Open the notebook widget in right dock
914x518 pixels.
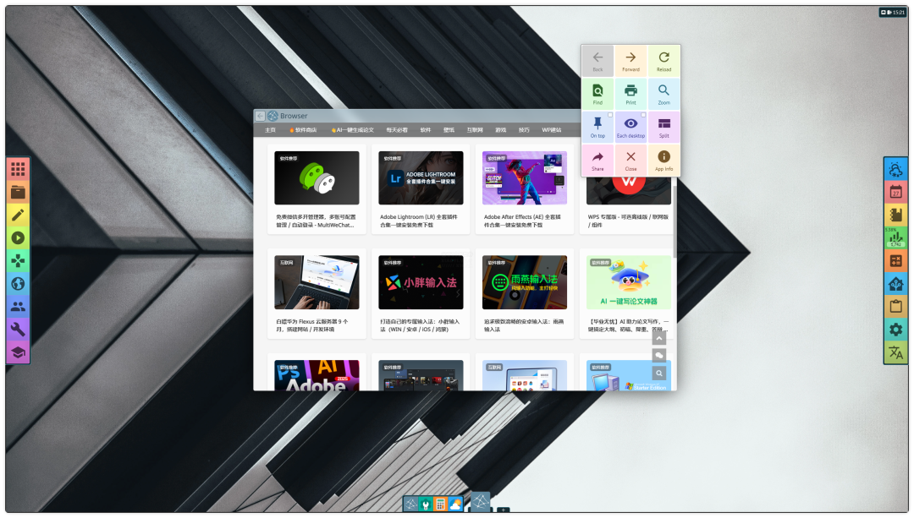(x=896, y=215)
